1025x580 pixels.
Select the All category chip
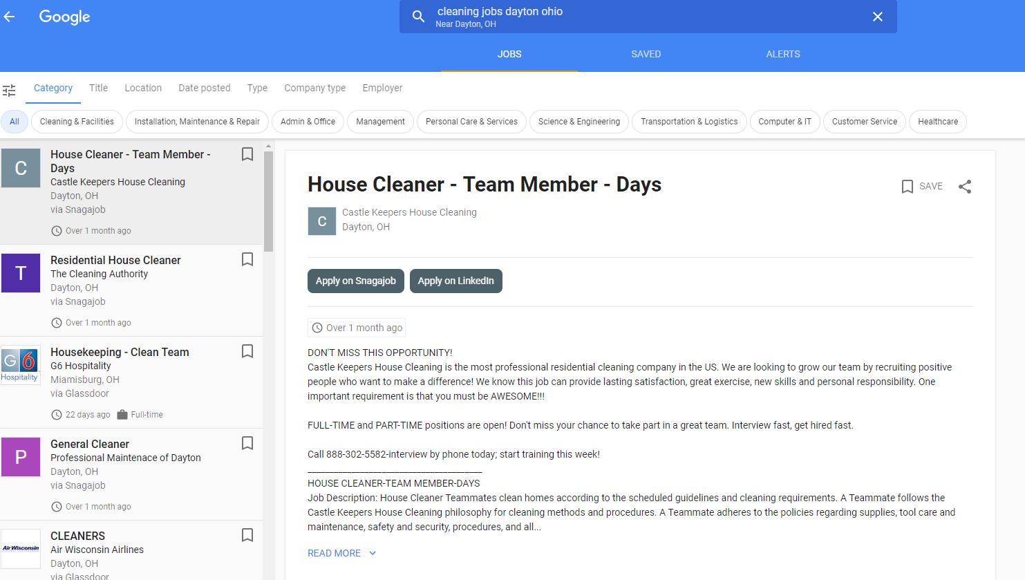click(x=15, y=122)
